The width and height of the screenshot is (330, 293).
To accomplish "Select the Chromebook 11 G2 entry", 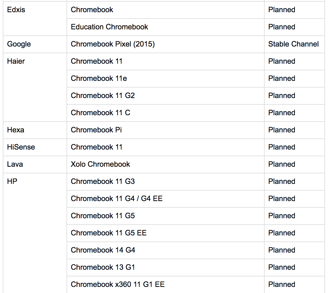I will 103,96.
